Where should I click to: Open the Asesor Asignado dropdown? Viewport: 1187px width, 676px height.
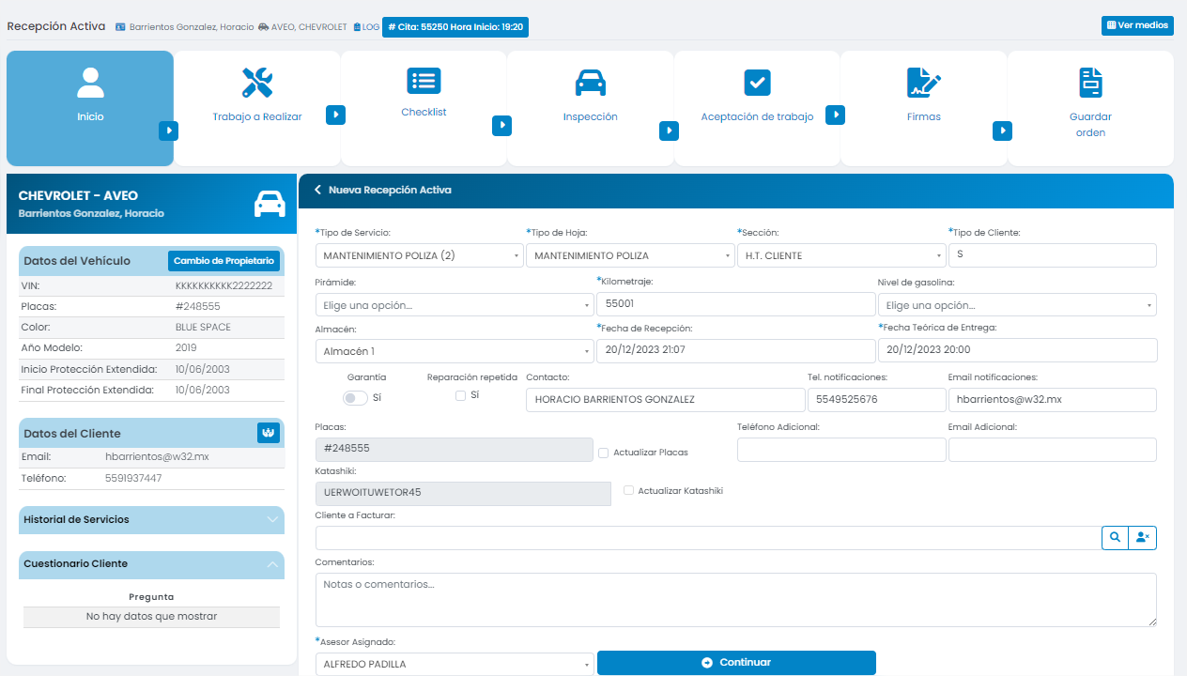(x=455, y=664)
